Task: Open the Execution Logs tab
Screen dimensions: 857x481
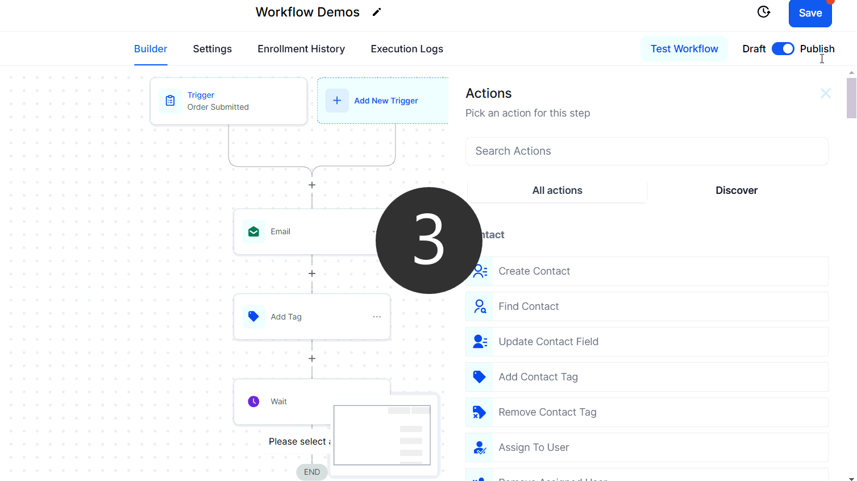Action: coord(407,49)
